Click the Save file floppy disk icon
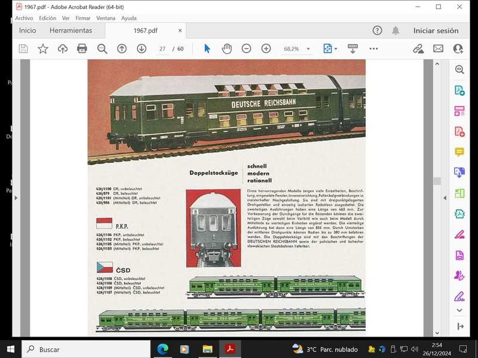The width and height of the screenshot is (478, 358). [23, 49]
